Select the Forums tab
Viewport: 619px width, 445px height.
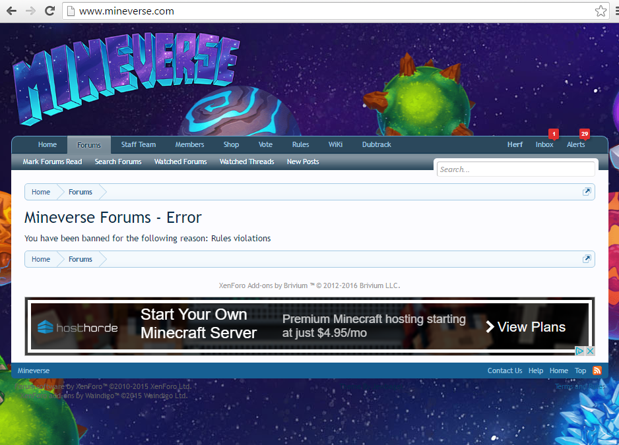[89, 145]
